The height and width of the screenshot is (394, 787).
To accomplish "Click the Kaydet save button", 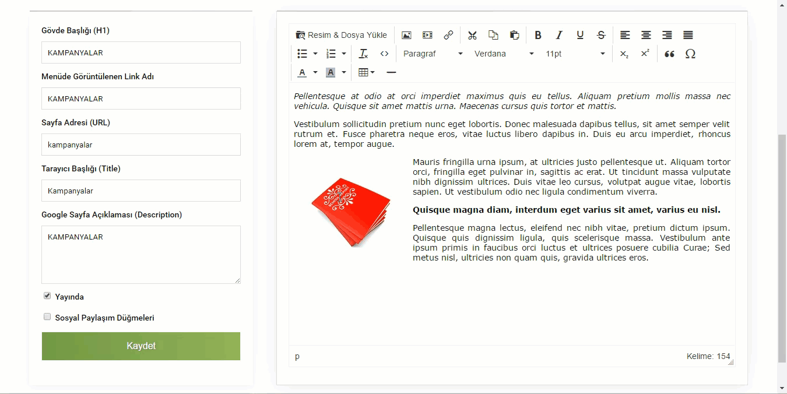I will 141,346.
